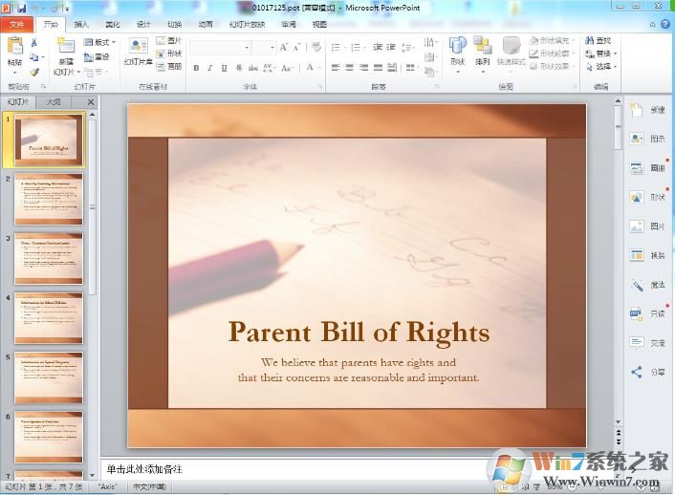675x495 pixels.
Task: Click the Save icon in title bar
Action: point(21,8)
